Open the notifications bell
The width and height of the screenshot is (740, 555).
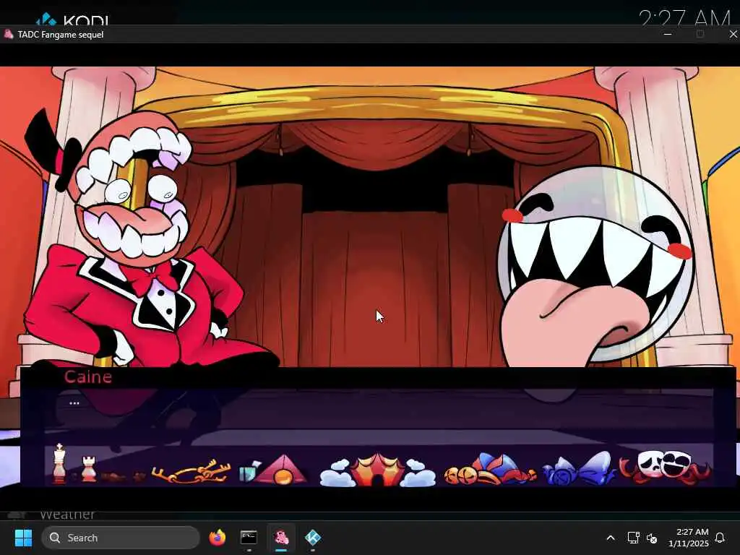pos(720,538)
